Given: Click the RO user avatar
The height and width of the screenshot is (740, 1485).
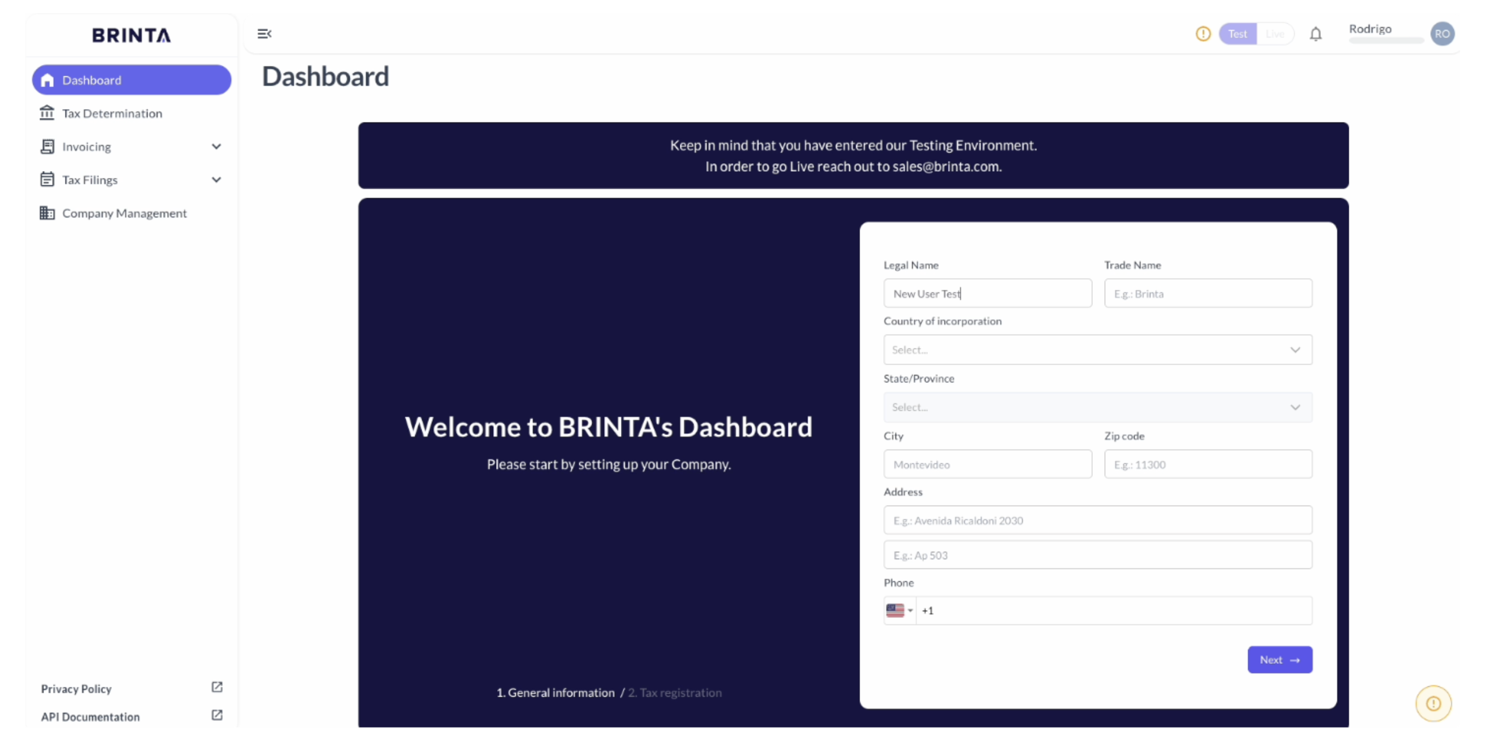Looking at the screenshot, I should pos(1441,34).
